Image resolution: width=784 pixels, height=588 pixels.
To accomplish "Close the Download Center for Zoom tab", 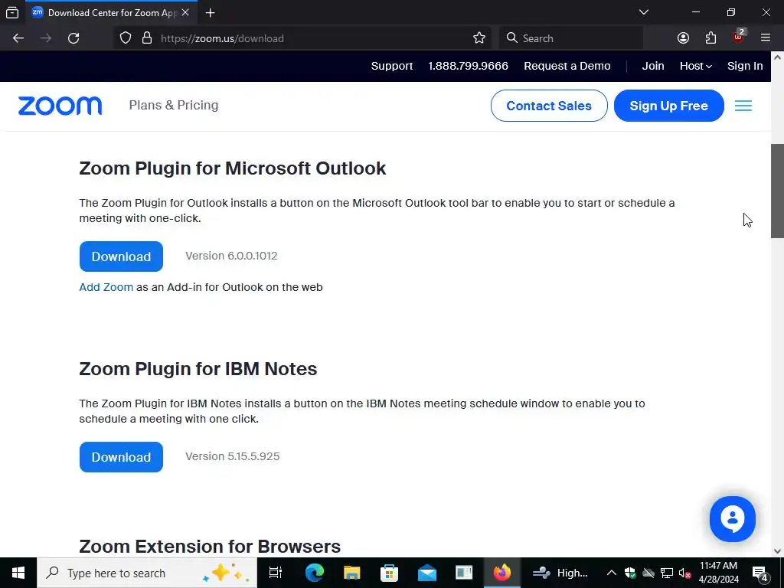I will [x=185, y=12].
